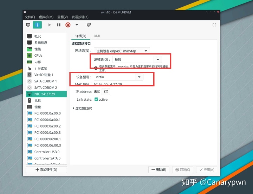Select CPUs hardware entry
The image size is (253, 194).
[46, 55]
